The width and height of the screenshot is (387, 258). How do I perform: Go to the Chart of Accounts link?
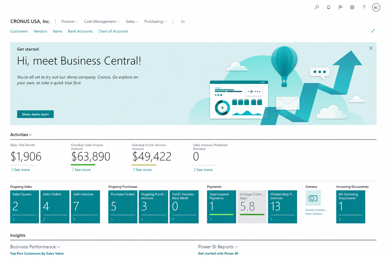pos(113,31)
